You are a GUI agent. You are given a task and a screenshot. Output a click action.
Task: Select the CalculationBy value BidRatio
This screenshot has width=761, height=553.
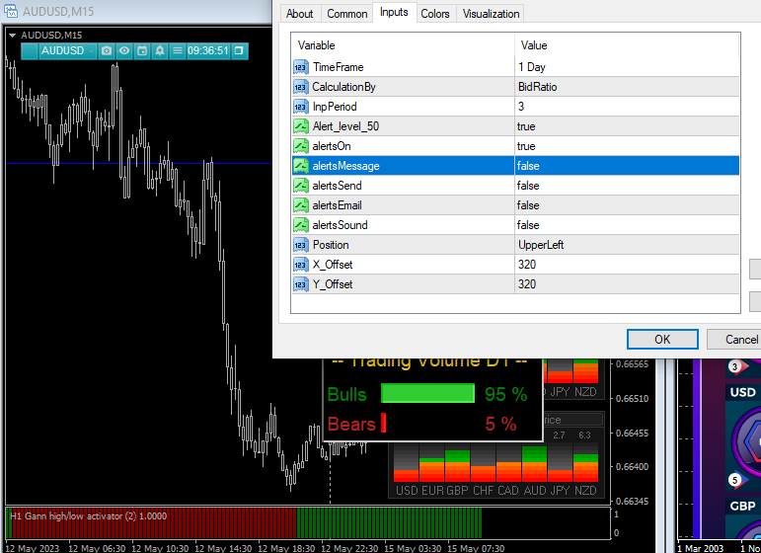point(627,87)
